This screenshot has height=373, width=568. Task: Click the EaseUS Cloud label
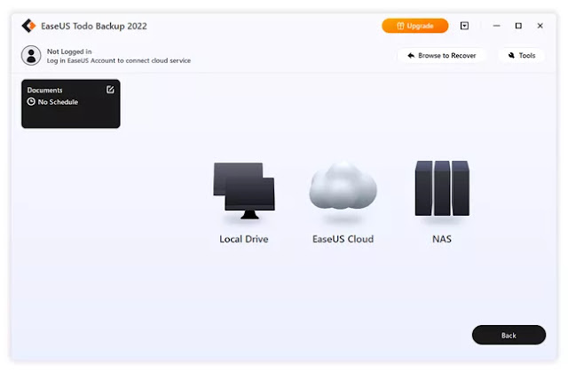coord(343,239)
